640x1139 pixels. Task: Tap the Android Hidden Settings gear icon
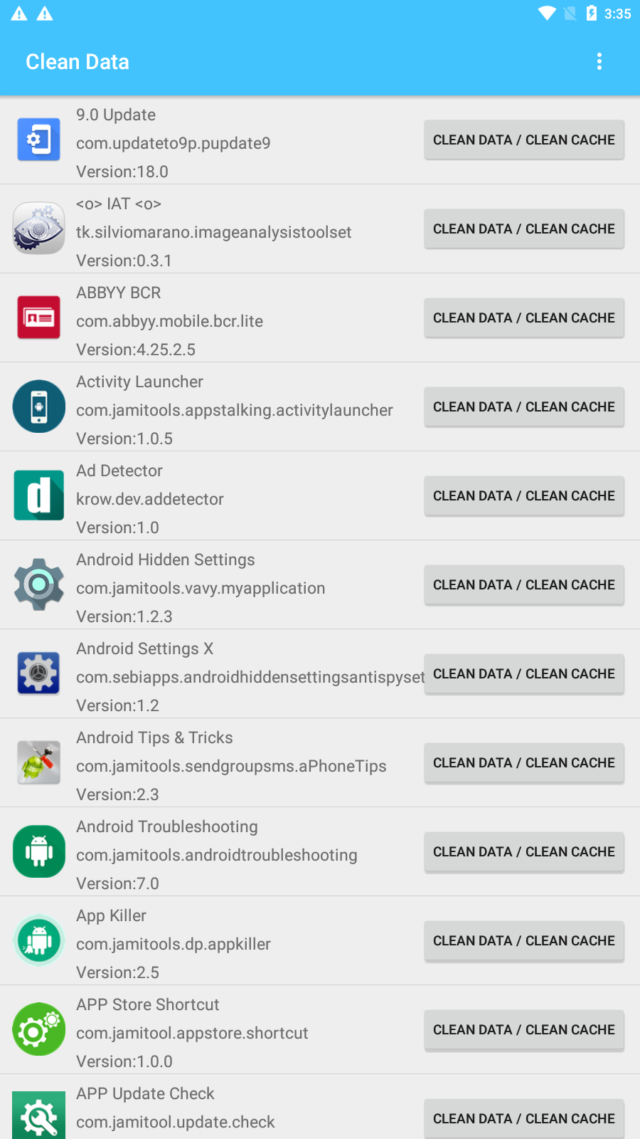click(x=39, y=584)
